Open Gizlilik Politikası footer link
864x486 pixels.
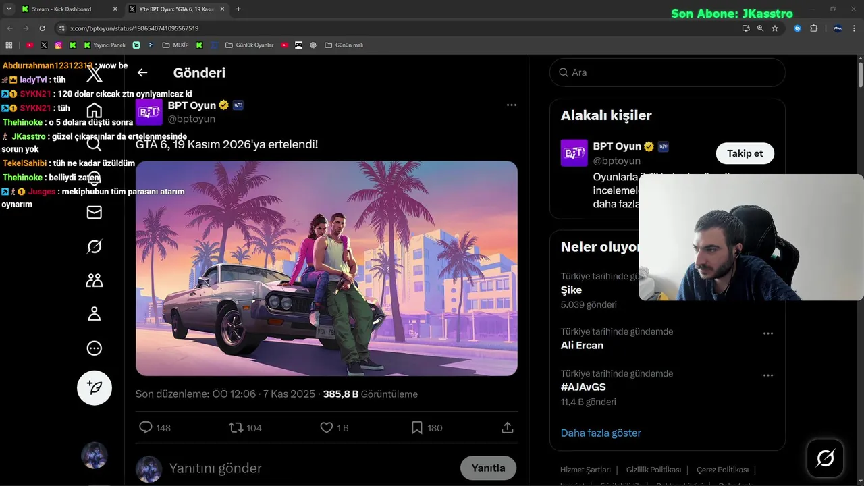654,470
